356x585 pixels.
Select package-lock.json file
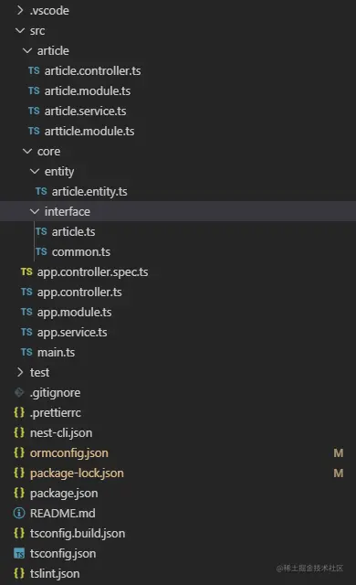(x=77, y=473)
